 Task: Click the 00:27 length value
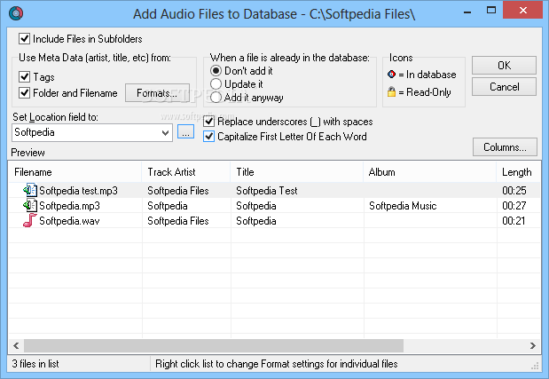click(514, 206)
